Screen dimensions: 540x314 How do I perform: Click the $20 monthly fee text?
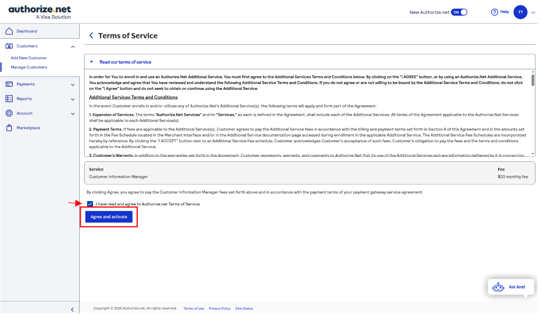513,177
